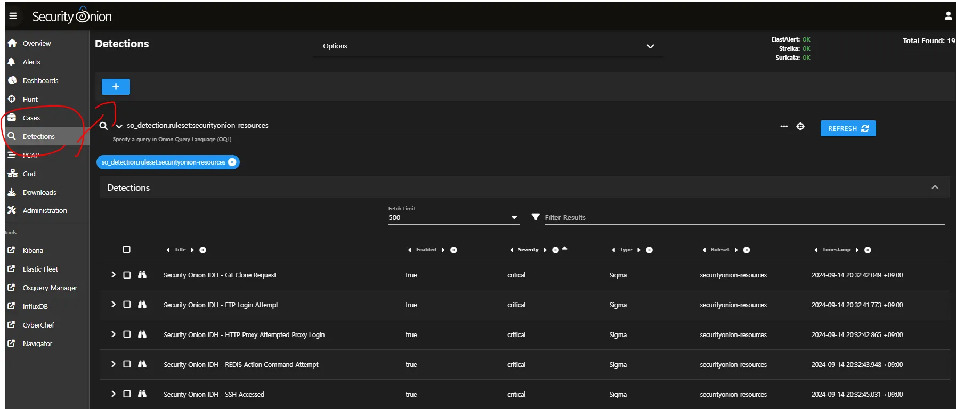Expand the HTTP Proxy Attempted Proxy Login row
Viewport: 956px width, 409px height.
click(x=113, y=334)
